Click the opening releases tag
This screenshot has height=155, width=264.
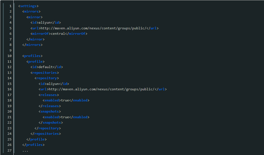pos(49,95)
